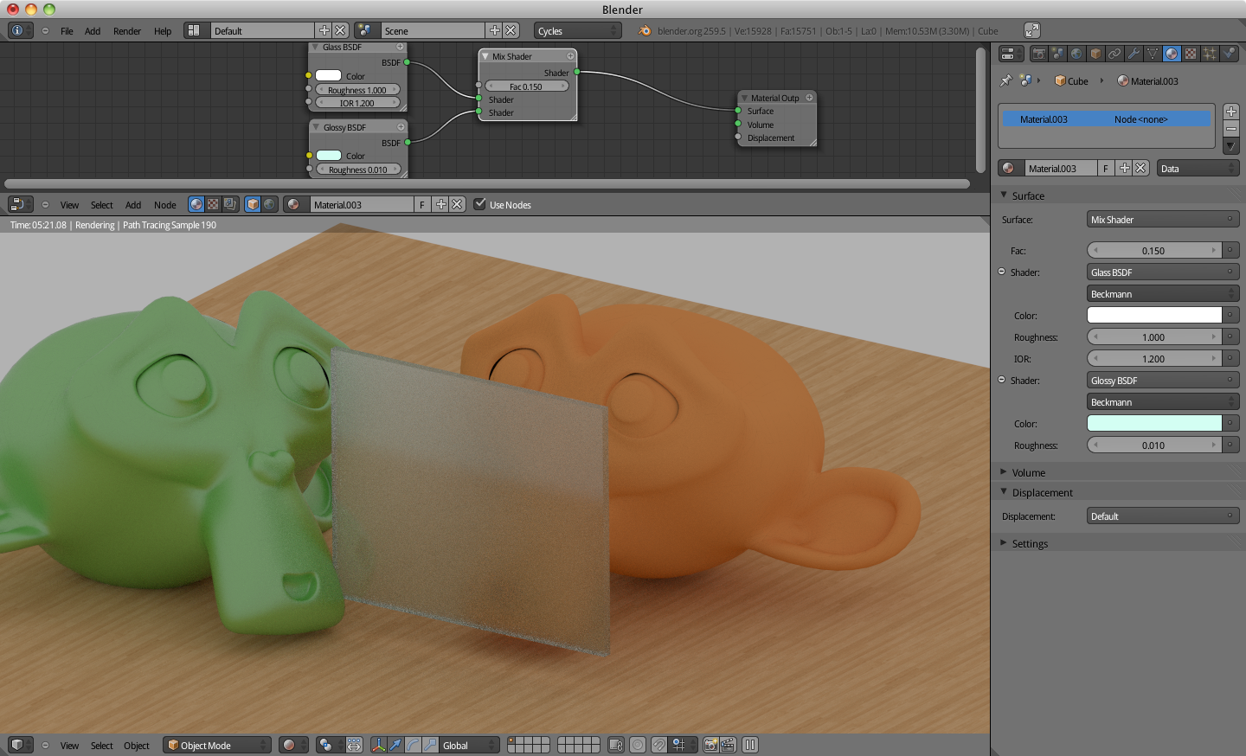Toggle fullscreen back-to-previous icon in top bar
Screen dimensions: 1246x756
tap(1032, 30)
